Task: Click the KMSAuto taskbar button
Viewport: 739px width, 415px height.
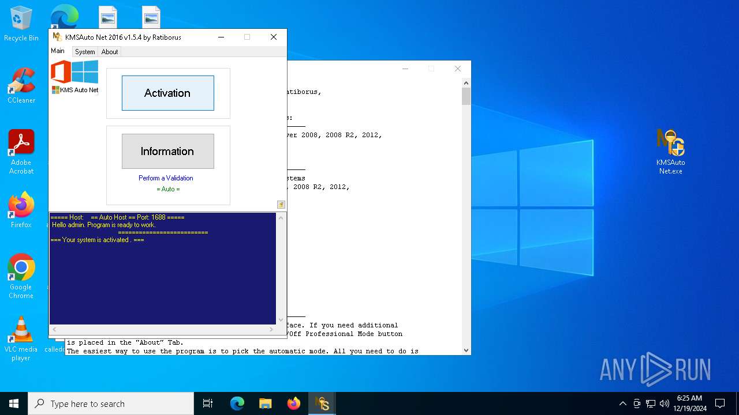Action: [322, 403]
